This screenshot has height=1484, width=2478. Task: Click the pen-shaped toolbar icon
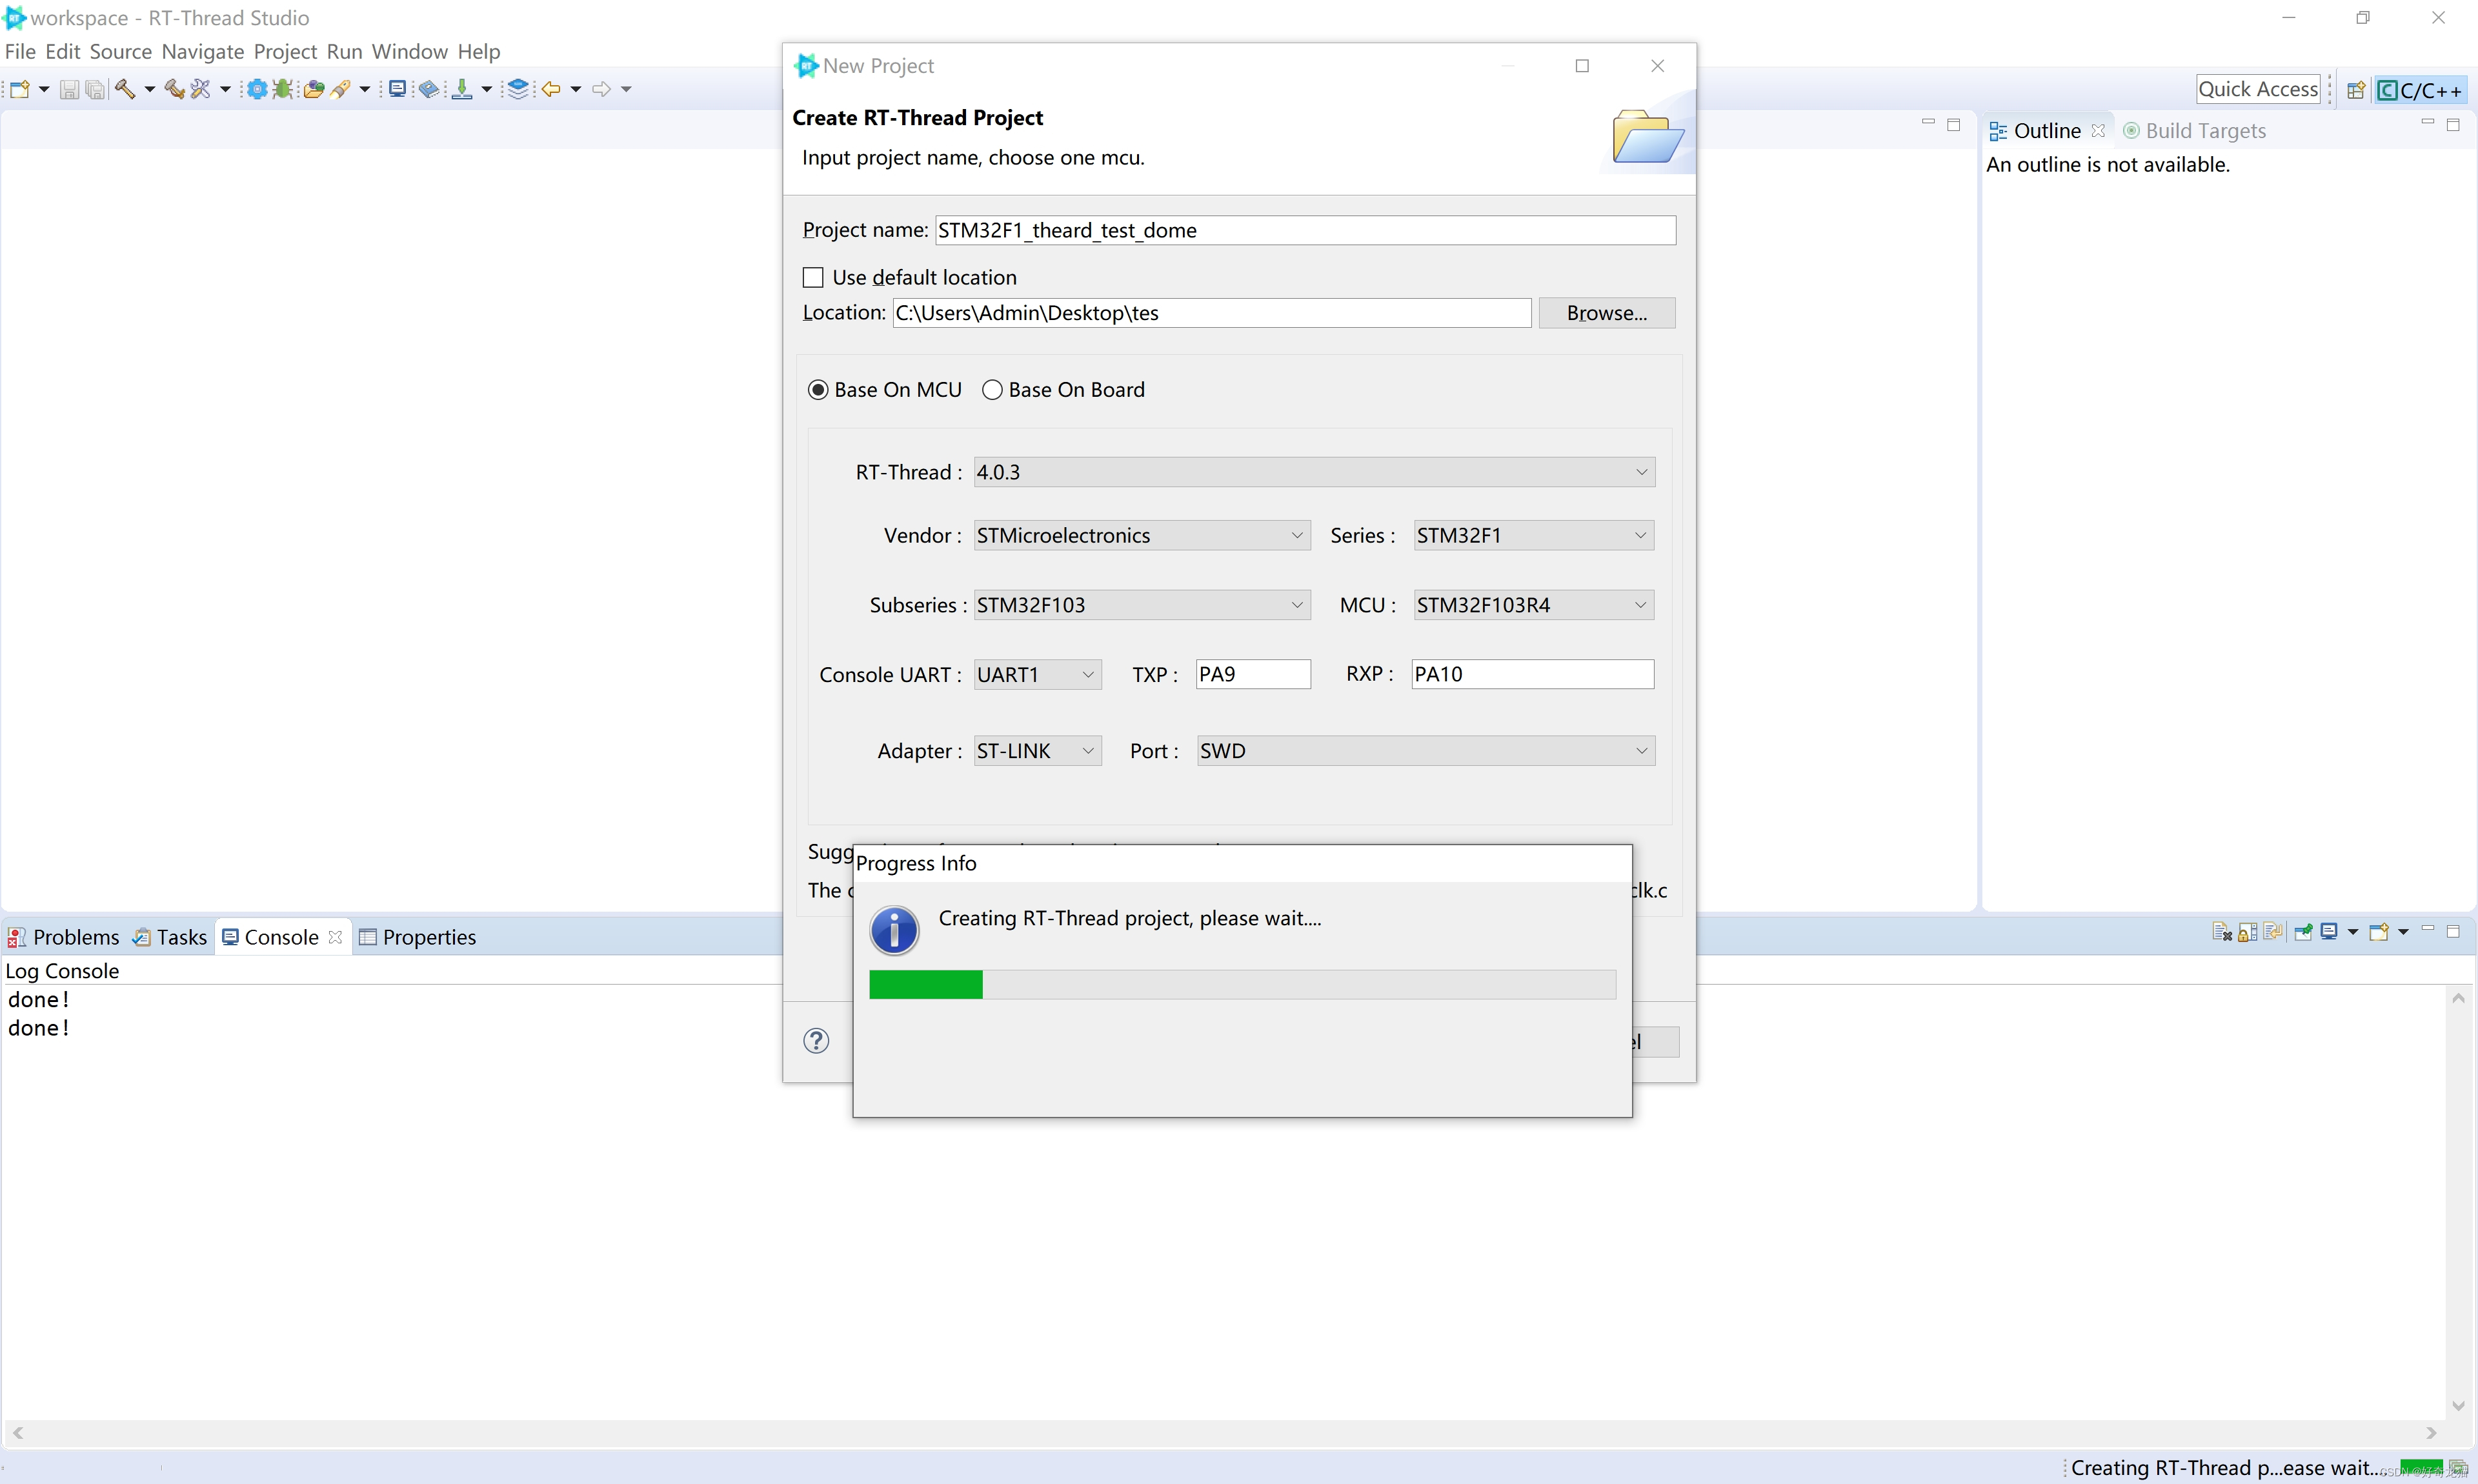pyautogui.click(x=341, y=90)
